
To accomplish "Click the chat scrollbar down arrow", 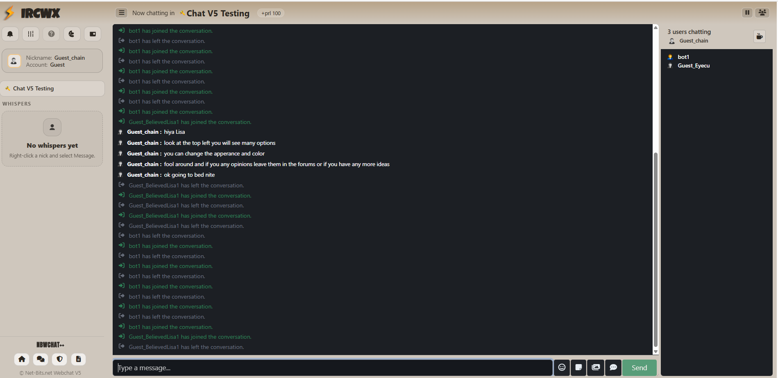I will (656, 351).
